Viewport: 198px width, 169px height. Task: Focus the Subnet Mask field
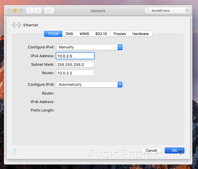pos(75,65)
